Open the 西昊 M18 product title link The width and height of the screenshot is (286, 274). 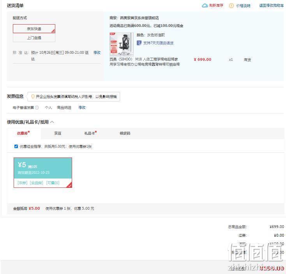coord(145,62)
